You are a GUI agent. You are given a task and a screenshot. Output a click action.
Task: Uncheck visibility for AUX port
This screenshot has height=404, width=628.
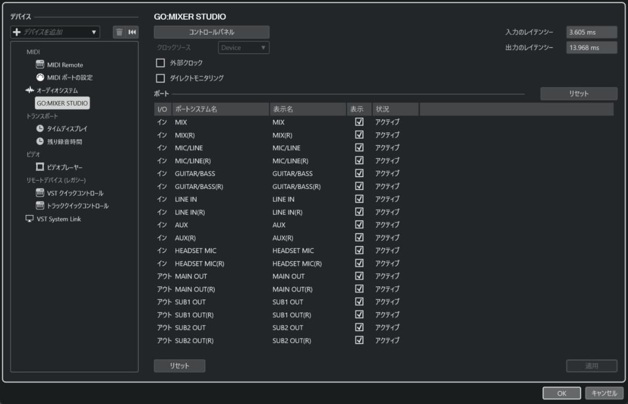click(x=359, y=225)
